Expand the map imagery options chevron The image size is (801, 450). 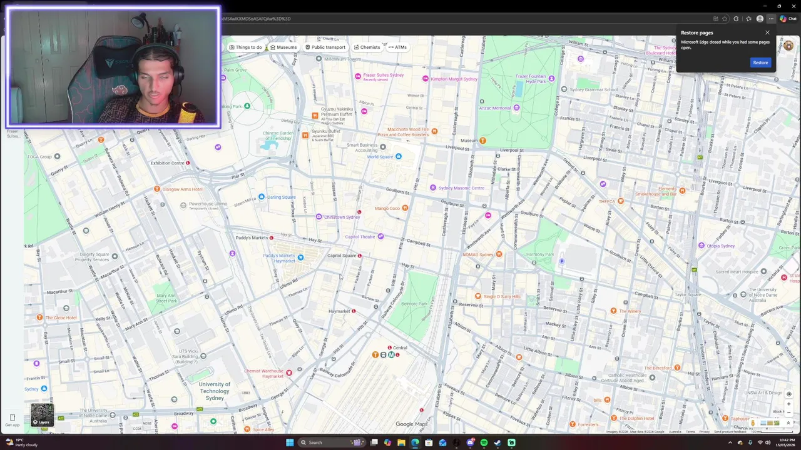pyautogui.click(x=788, y=423)
